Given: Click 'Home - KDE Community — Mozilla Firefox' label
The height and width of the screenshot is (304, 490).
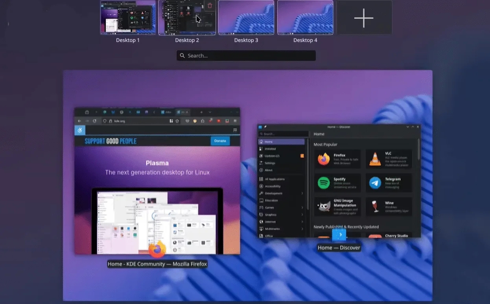Looking at the screenshot, I should click(x=157, y=264).
